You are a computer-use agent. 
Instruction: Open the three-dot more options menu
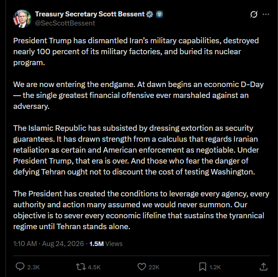[x=266, y=15]
